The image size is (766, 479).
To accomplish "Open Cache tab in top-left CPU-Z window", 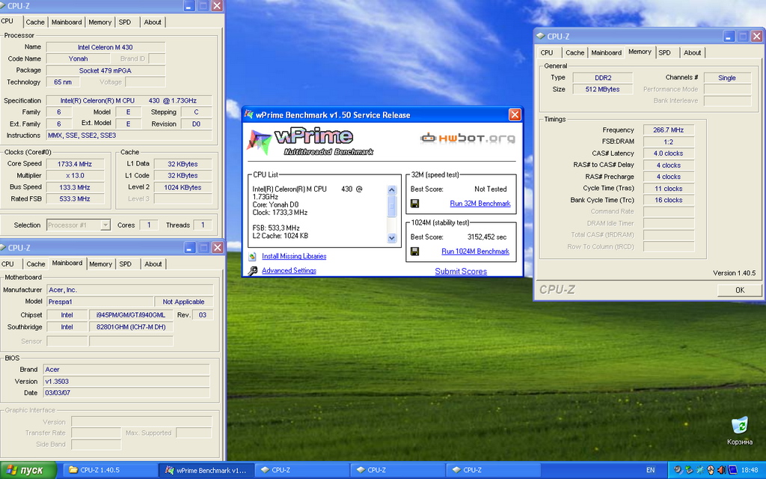I will (x=35, y=22).
